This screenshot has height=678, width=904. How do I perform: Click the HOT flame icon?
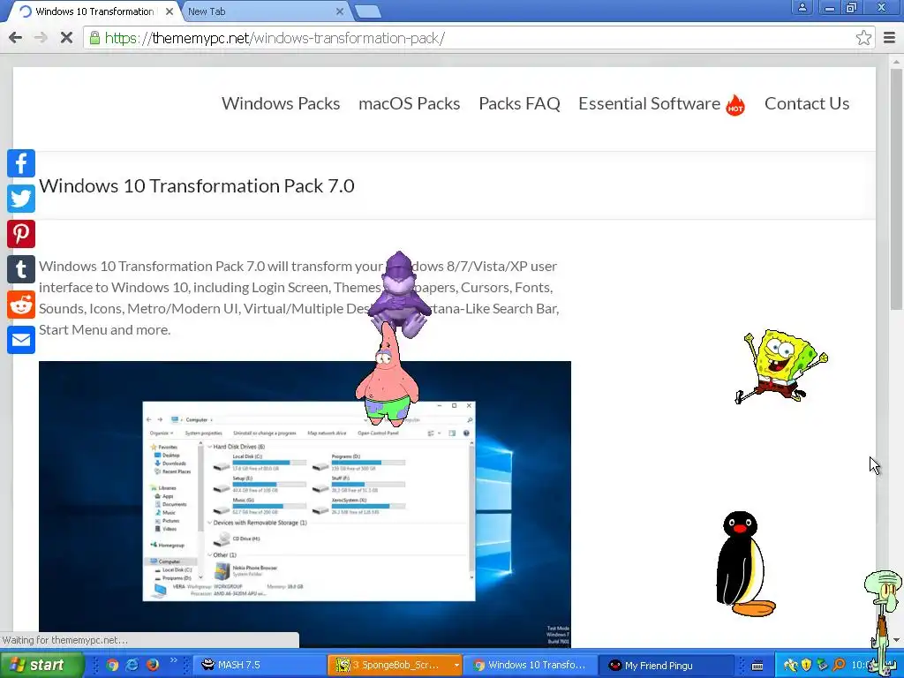(735, 105)
